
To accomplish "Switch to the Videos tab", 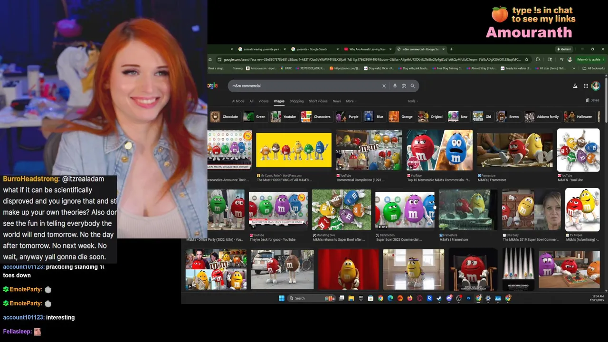I will 264,101.
